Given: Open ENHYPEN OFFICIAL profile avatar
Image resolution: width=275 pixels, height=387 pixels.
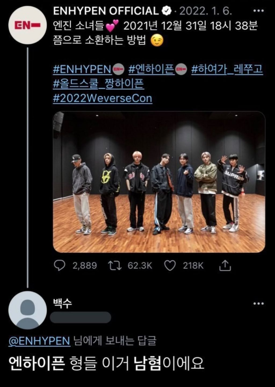Looking at the screenshot, I should (x=28, y=25).
